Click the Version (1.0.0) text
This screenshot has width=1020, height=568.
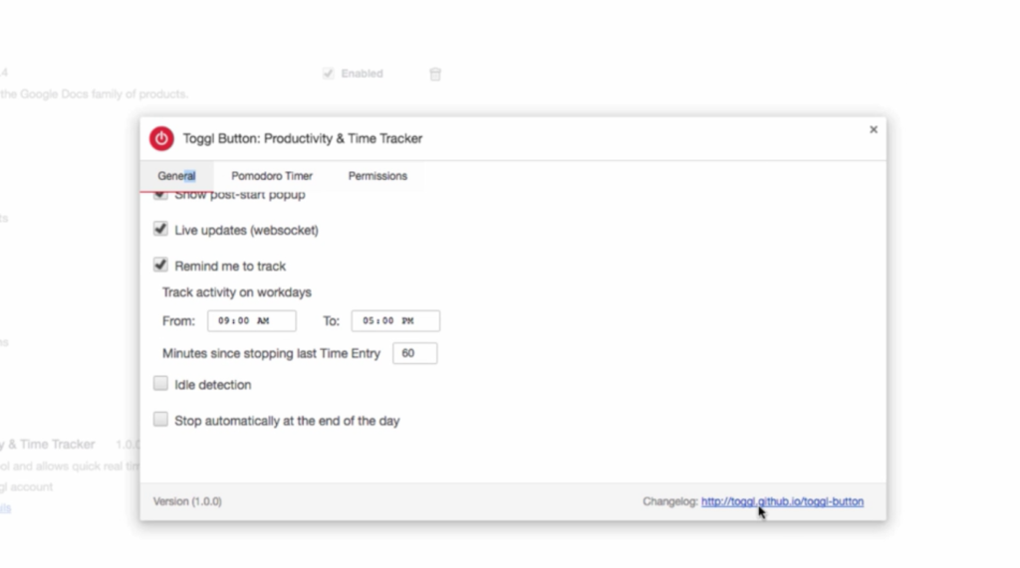(187, 501)
